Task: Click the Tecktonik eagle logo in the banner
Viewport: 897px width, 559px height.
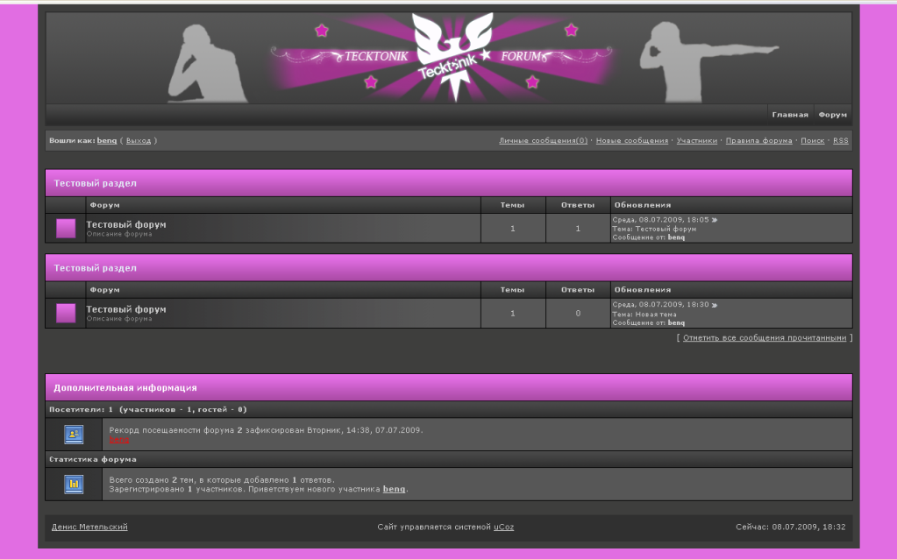Action: [x=453, y=56]
